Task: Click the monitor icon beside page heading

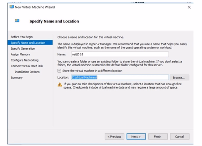Action: click(x=17, y=21)
